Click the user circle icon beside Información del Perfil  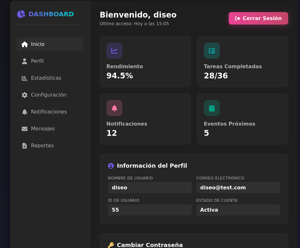point(111,166)
